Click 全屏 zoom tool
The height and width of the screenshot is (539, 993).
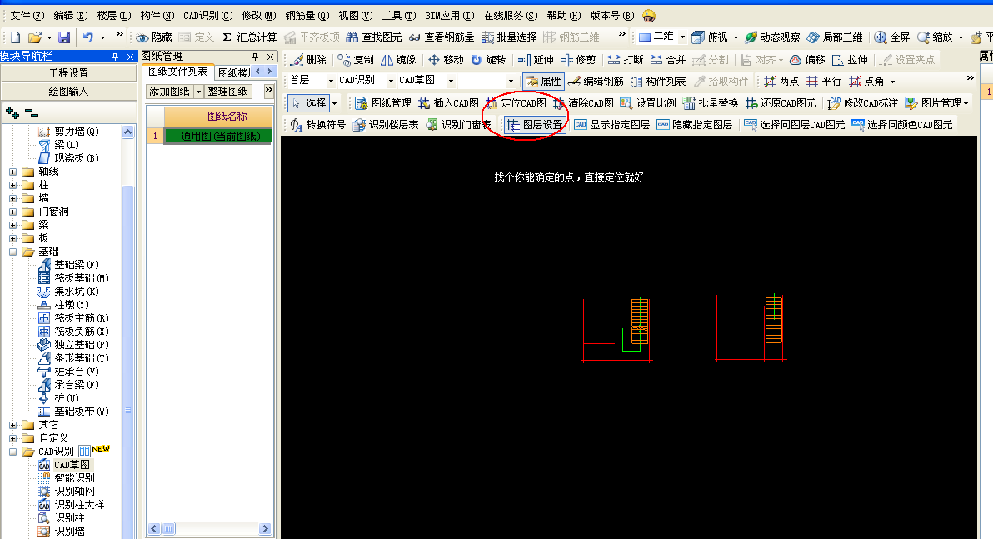coord(891,37)
